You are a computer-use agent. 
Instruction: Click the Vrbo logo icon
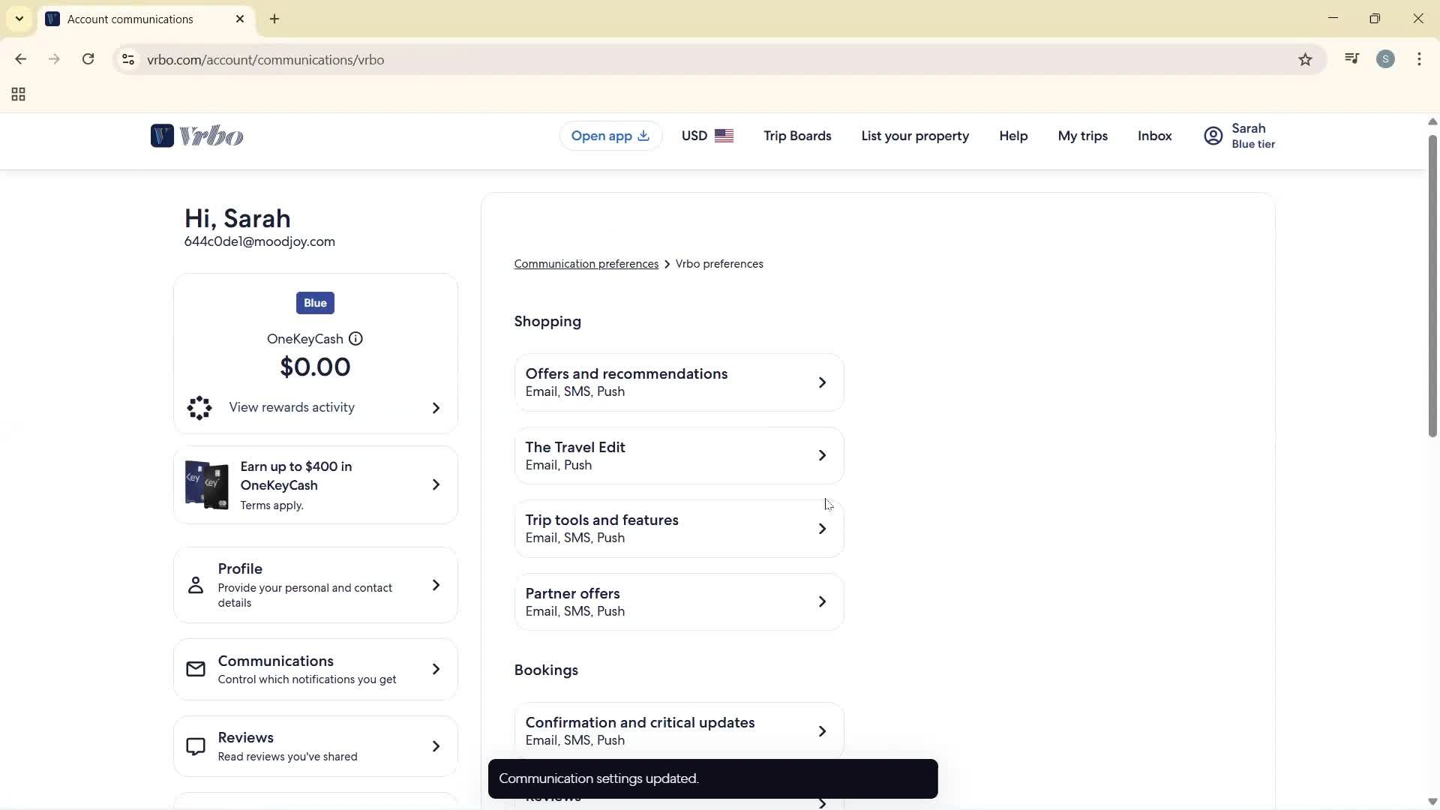pos(162,136)
